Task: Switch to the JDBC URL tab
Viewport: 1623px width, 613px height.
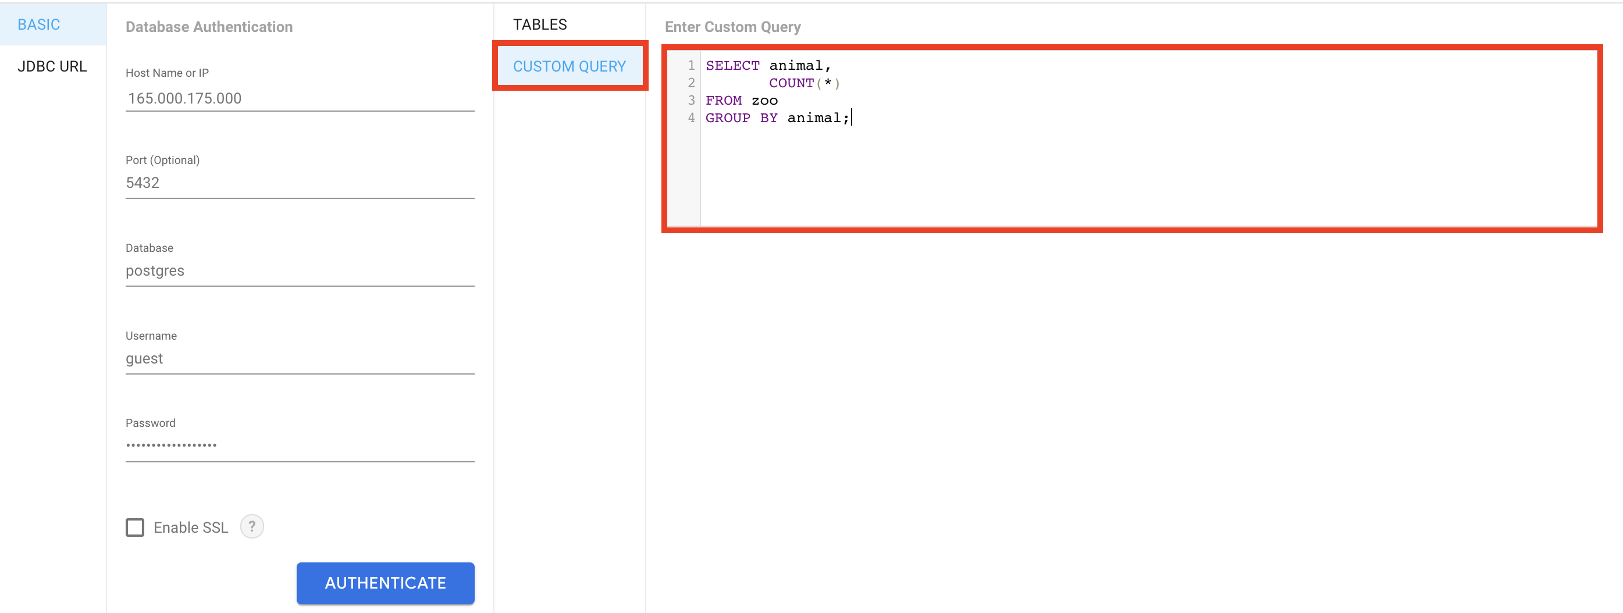Action: [x=52, y=66]
